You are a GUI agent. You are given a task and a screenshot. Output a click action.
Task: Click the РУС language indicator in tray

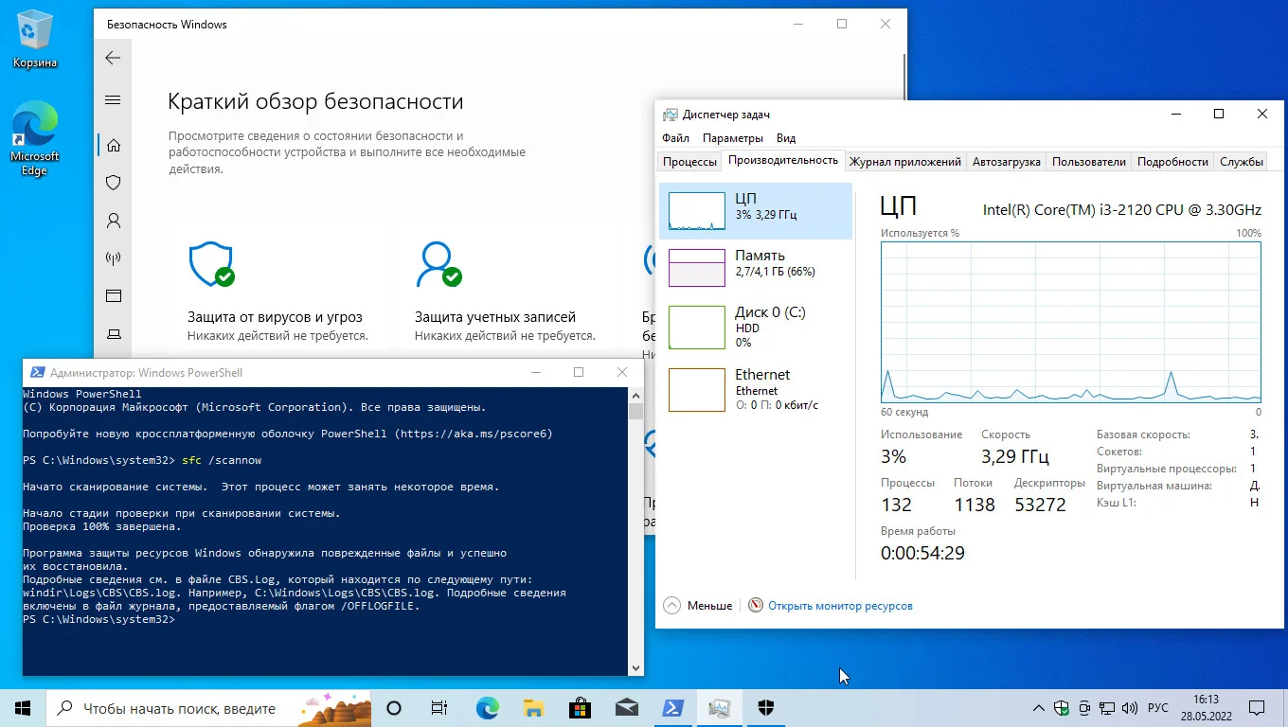[x=1157, y=708]
